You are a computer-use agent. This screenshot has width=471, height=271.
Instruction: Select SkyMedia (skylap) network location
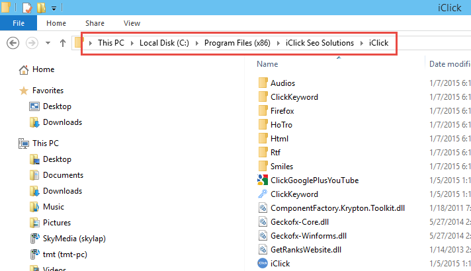click(74, 239)
